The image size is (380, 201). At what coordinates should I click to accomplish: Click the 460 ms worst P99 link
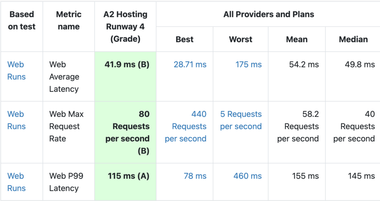[248, 176]
